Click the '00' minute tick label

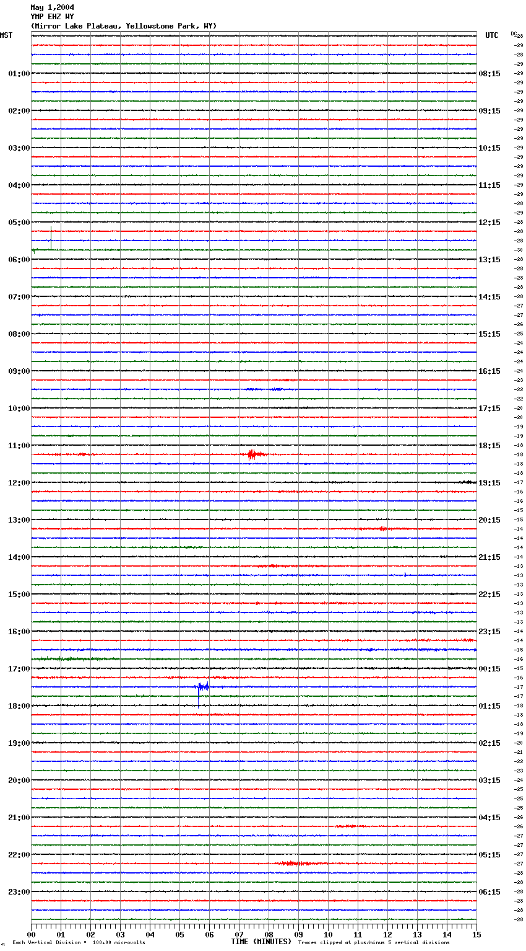pyautogui.click(x=32, y=934)
